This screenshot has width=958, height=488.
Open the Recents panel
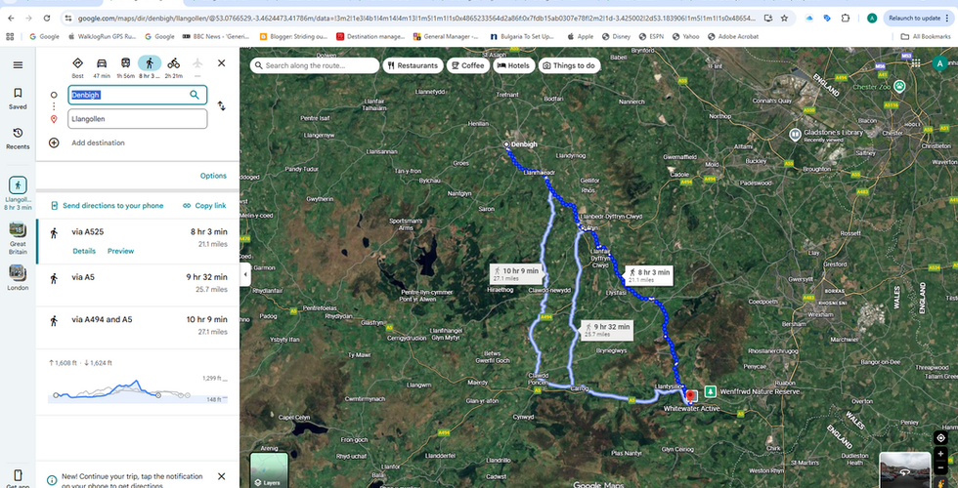[18, 139]
